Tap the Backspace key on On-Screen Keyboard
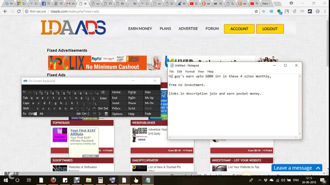The height and width of the screenshot is (185, 330). click(x=103, y=92)
